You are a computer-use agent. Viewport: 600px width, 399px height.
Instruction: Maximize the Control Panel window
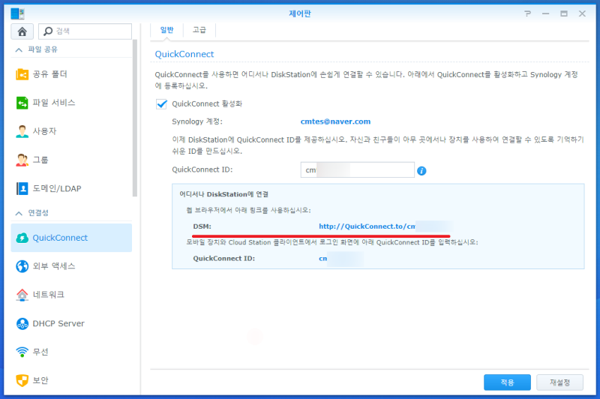point(564,13)
